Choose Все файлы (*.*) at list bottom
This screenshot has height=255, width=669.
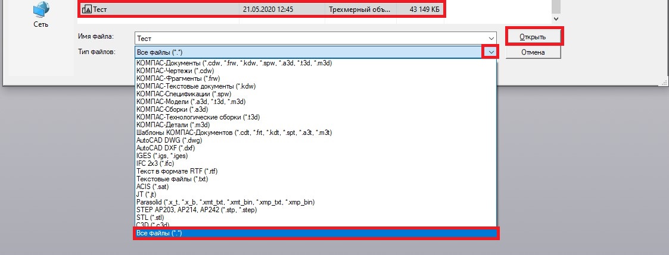(316, 234)
